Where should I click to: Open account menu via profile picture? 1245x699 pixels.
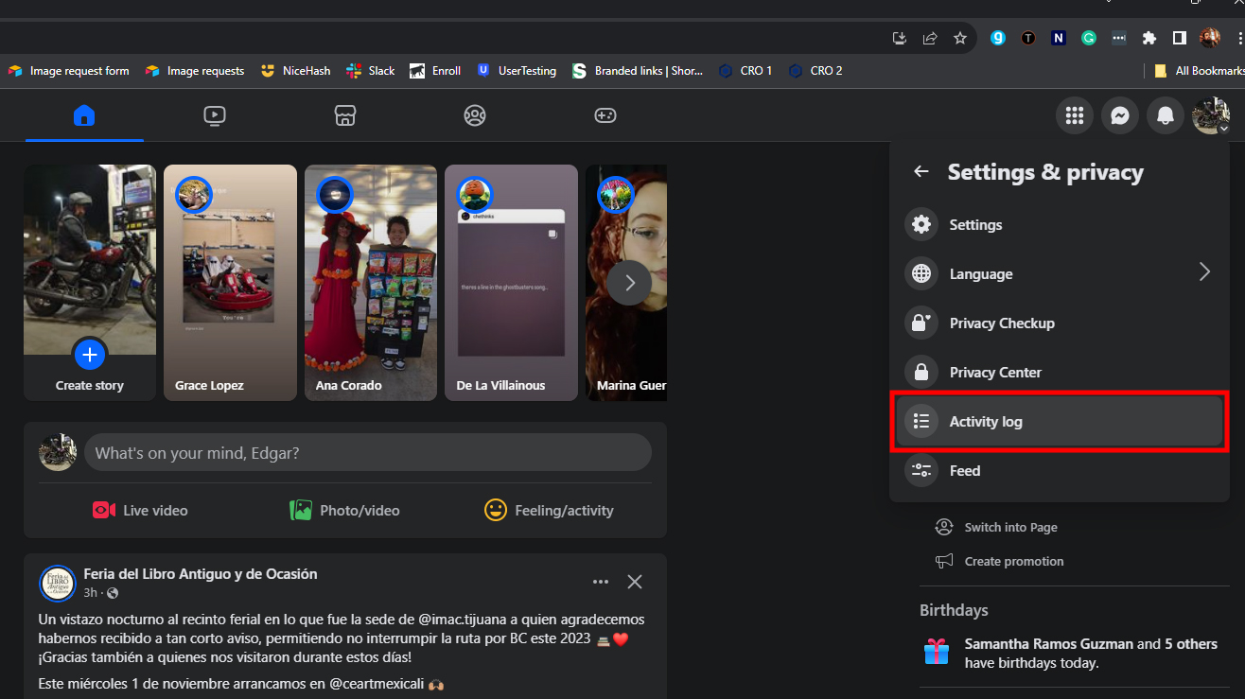tap(1210, 115)
